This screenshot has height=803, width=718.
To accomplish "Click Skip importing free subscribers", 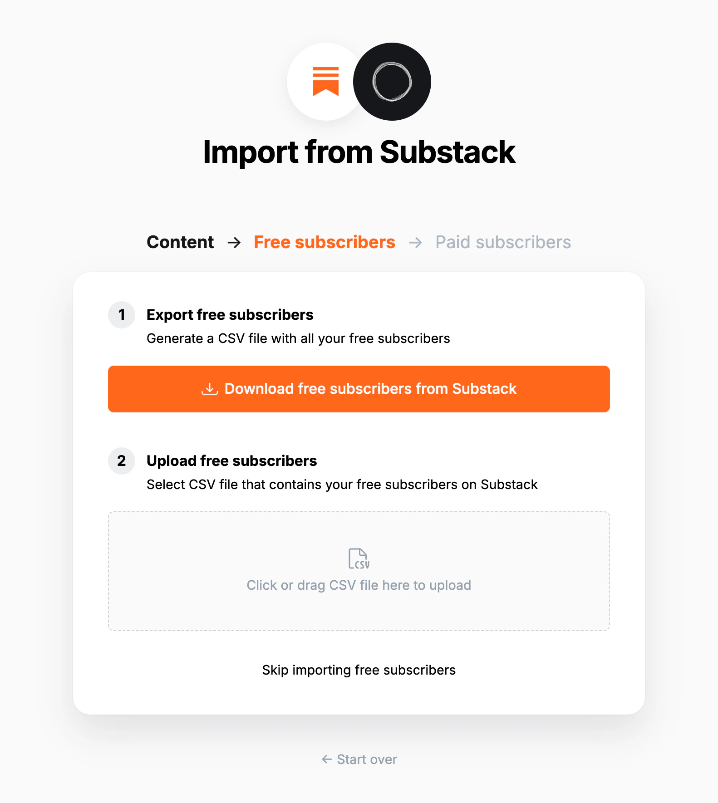I will (x=359, y=670).
